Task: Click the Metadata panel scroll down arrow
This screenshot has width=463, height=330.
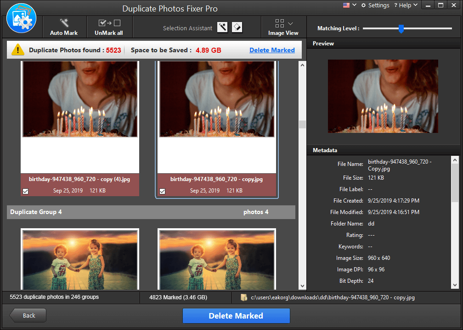Action: [455, 285]
